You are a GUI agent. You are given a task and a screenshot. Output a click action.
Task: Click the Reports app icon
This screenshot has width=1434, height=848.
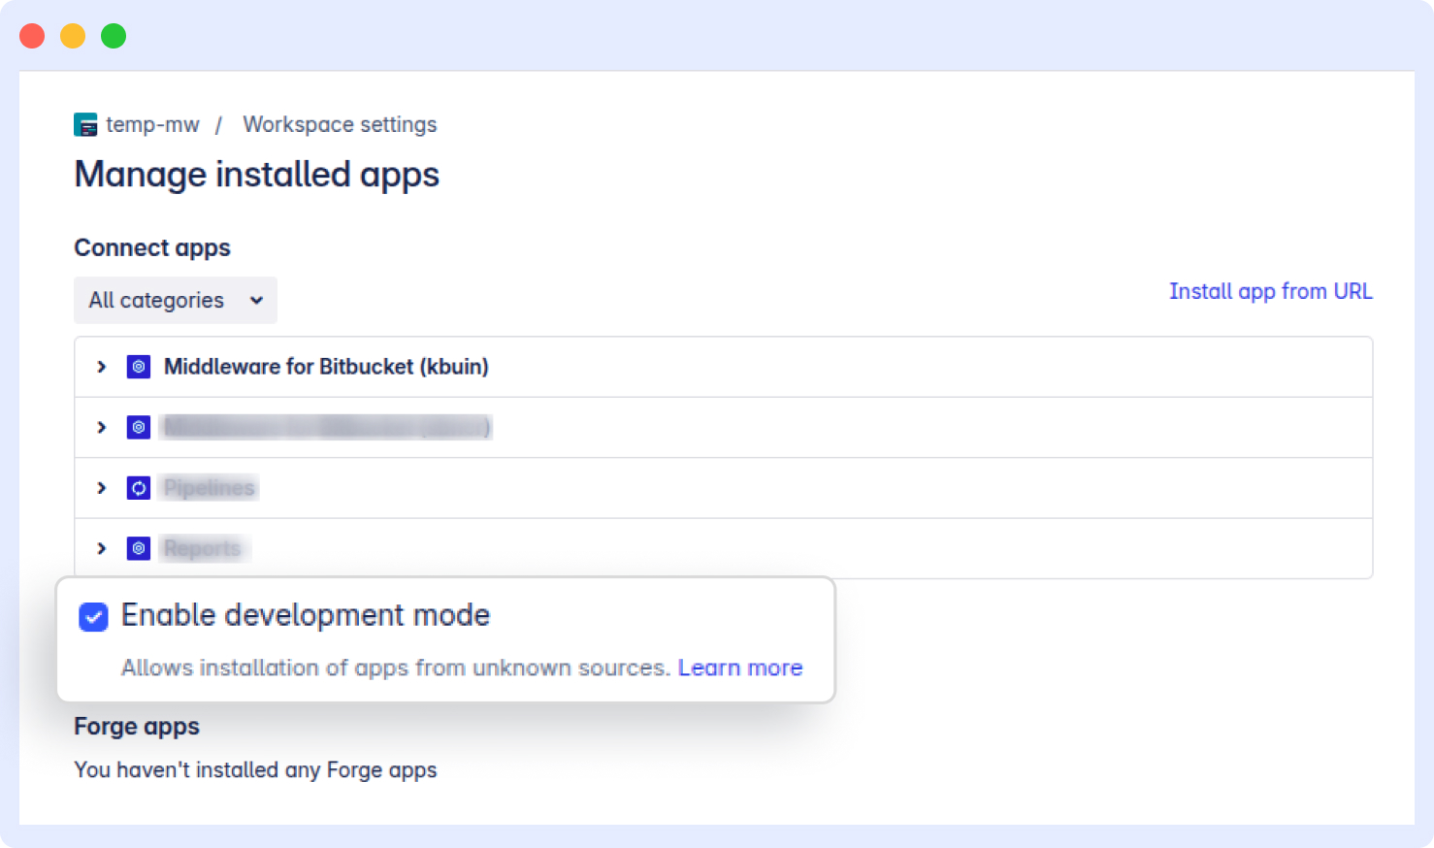pos(139,548)
